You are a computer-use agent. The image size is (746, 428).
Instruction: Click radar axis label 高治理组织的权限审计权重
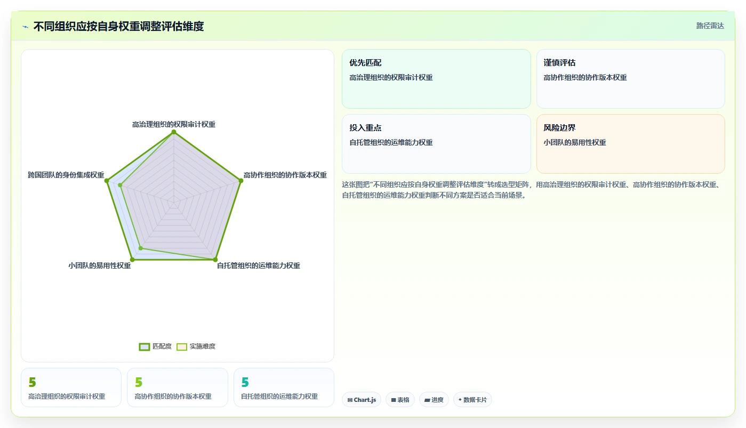[174, 124]
